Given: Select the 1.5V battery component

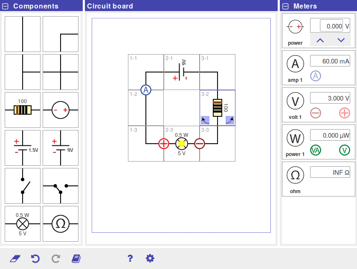Looking at the screenshot, I should (23, 148).
